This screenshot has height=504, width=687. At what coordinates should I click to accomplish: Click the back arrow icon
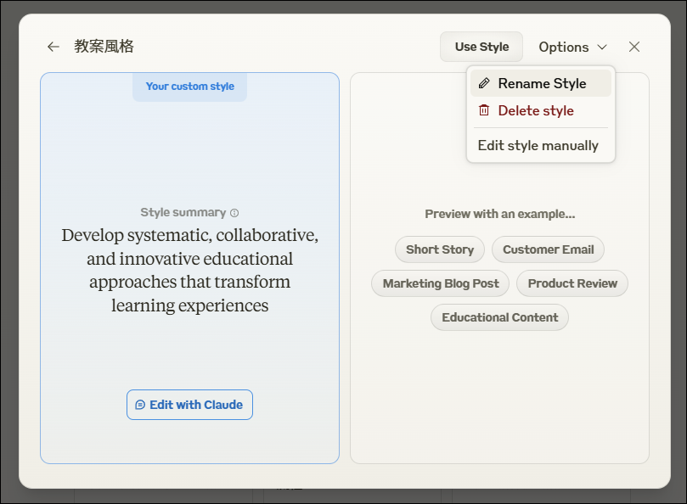pyautogui.click(x=53, y=47)
